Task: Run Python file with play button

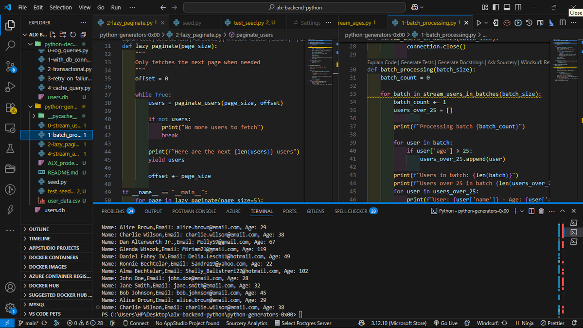Action: coord(478,23)
